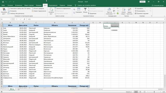Adjust the zoom slider handle
The image size is (166, 93).
154,92
